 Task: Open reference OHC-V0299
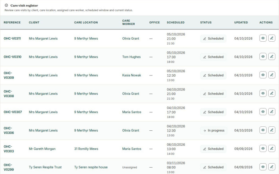click(9, 167)
